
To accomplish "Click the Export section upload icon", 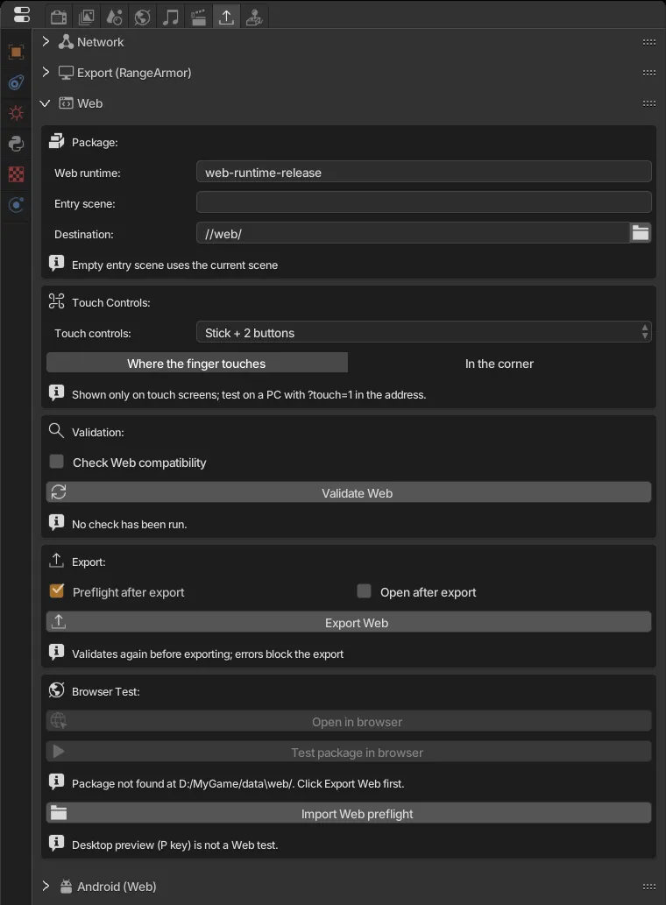I will pyautogui.click(x=57, y=561).
